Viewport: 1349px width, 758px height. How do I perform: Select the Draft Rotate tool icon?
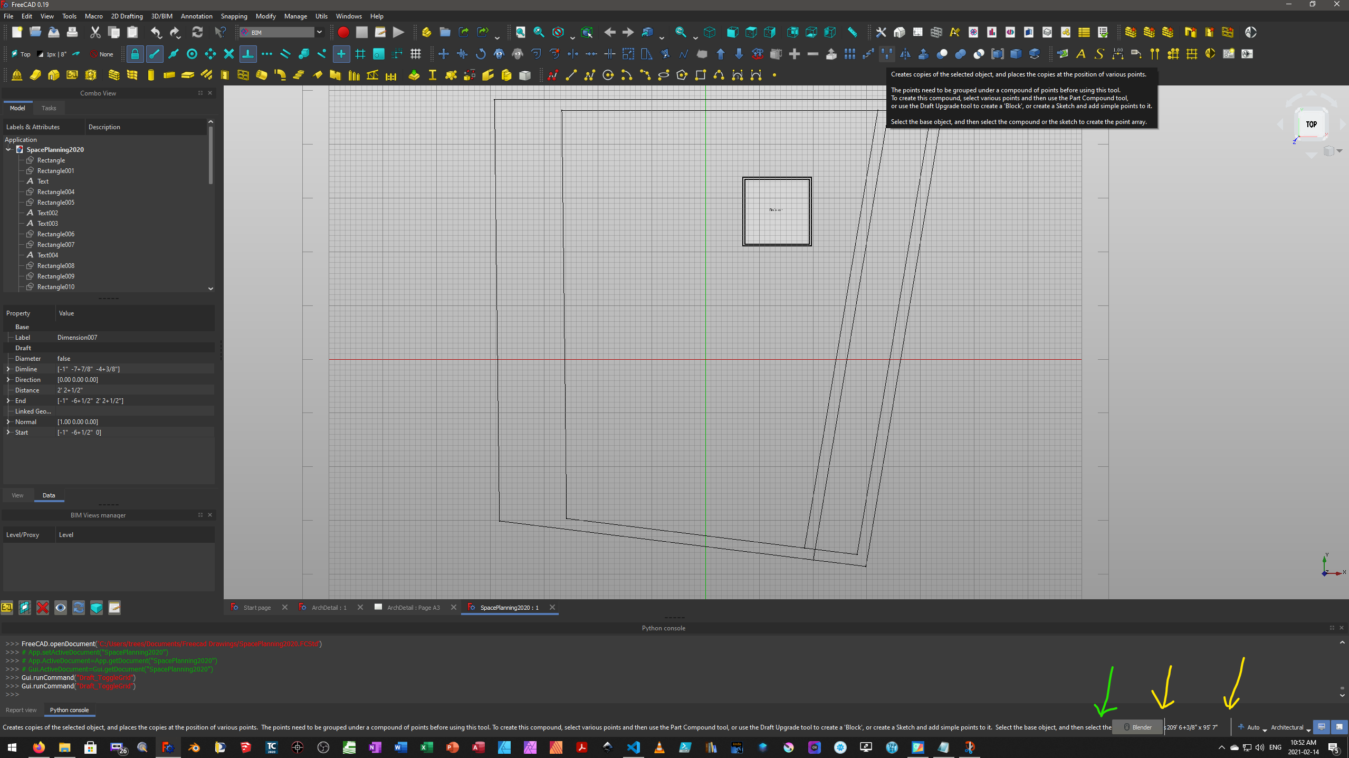pos(480,54)
